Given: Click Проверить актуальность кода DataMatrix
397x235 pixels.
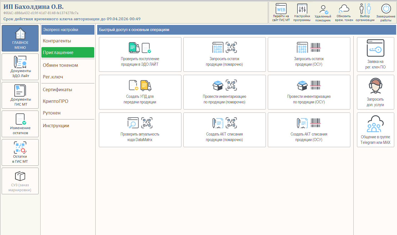Looking at the screenshot, I should (x=140, y=130).
